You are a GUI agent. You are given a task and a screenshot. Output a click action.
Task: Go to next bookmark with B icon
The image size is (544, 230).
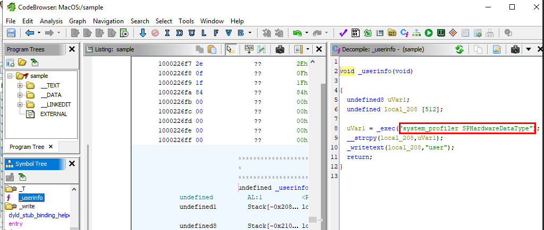pos(241,33)
